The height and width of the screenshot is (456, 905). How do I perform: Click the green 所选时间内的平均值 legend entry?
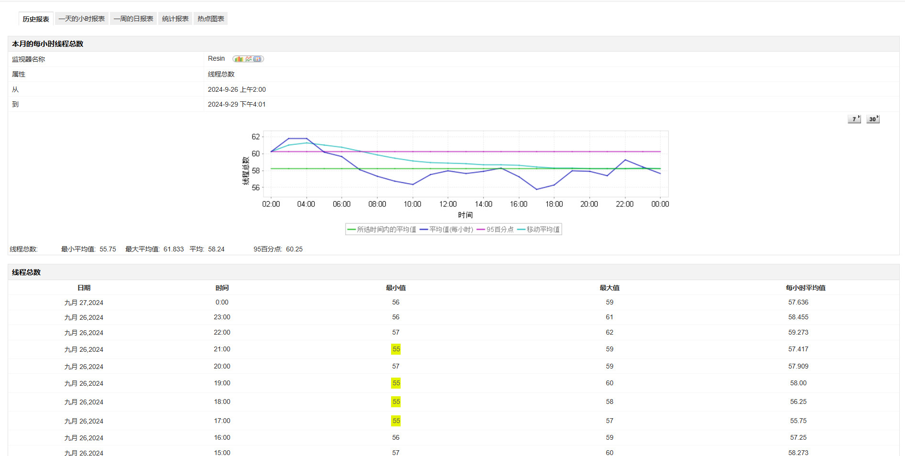382,230
